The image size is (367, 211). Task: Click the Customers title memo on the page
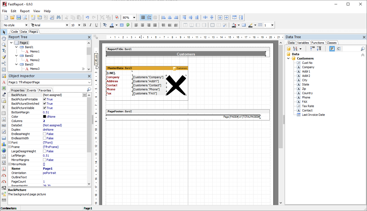click(x=186, y=54)
